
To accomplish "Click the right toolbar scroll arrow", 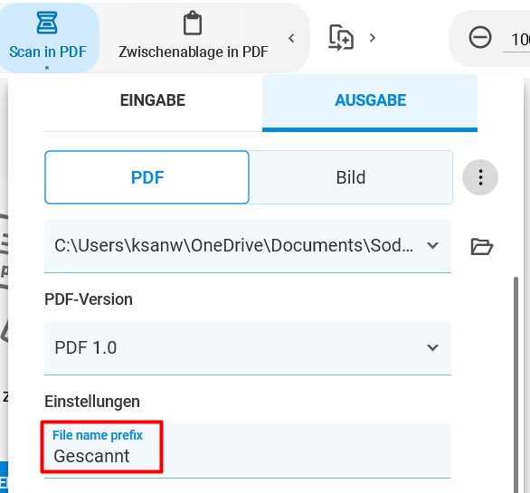I will pos(373,38).
